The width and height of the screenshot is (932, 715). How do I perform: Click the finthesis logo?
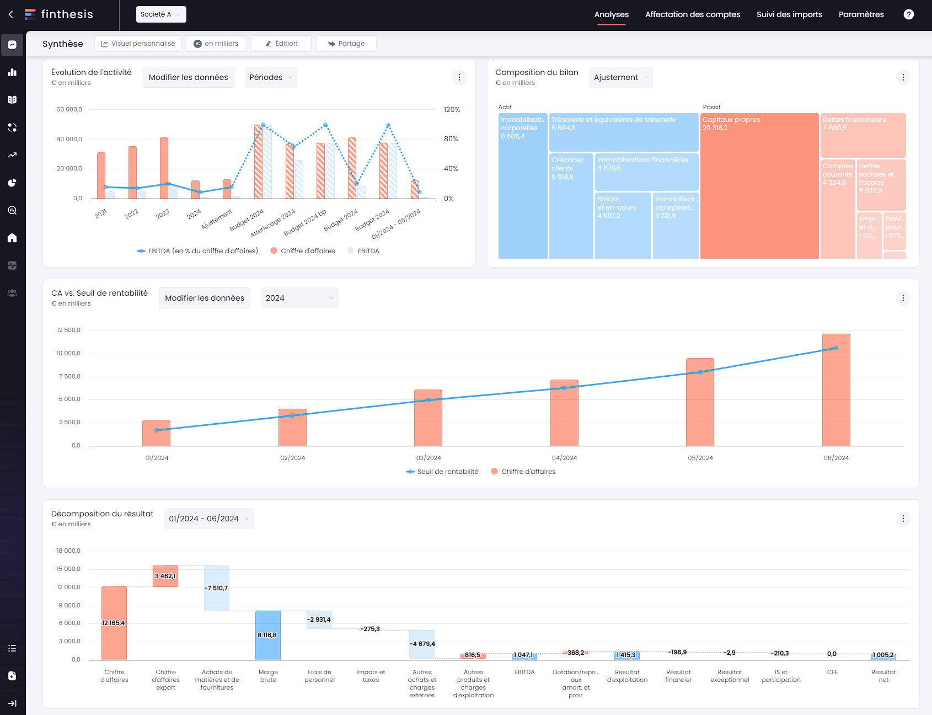coord(59,14)
